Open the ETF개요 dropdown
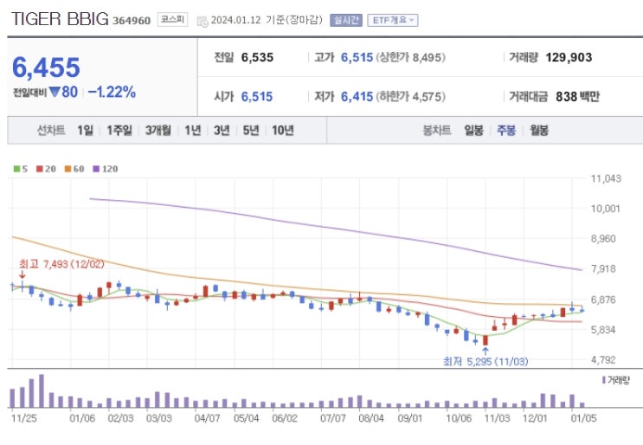Viewport: 643px width, 445px height. 393,20
